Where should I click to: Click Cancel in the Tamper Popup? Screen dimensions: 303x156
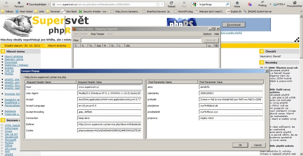[x=258, y=145]
